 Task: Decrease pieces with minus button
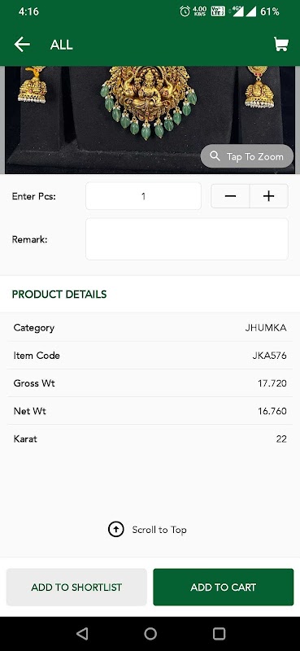coord(230,196)
